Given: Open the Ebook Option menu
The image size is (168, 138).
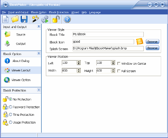Looking at the screenshot, I should (x=39, y=12).
